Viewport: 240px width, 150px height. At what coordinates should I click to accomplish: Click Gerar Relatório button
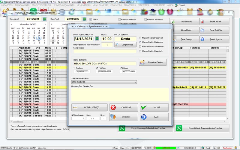tap(214, 30)
